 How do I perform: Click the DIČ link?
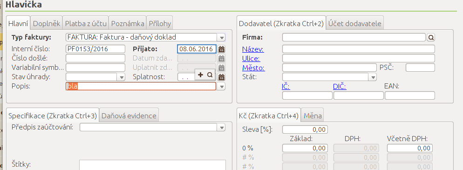tap(340, 87)
